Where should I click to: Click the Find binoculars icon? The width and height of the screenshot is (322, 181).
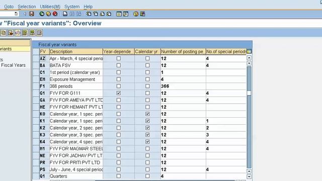[x=72, y=14]
